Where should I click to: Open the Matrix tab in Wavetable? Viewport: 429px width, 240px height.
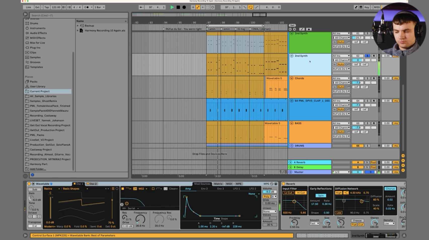(218, 184)
